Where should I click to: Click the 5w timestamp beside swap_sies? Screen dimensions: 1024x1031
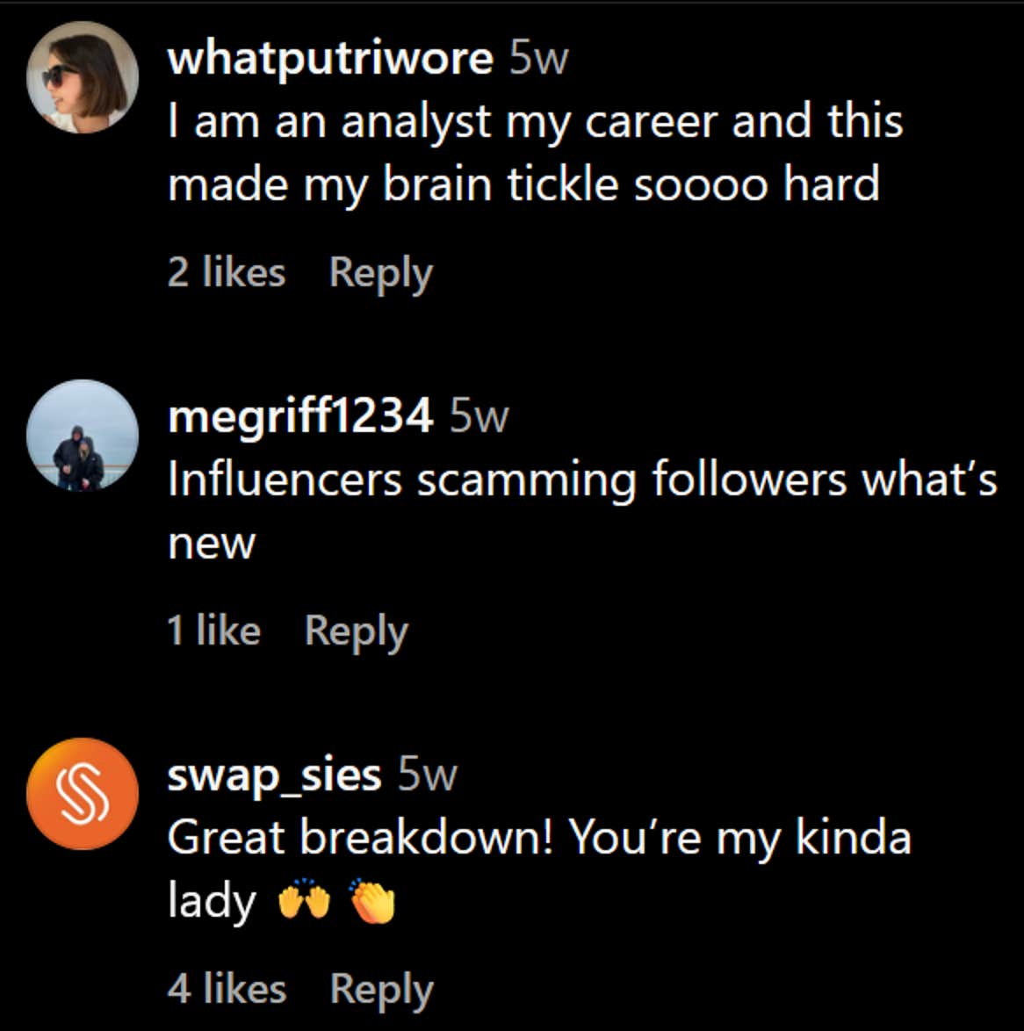click(428, 775)
